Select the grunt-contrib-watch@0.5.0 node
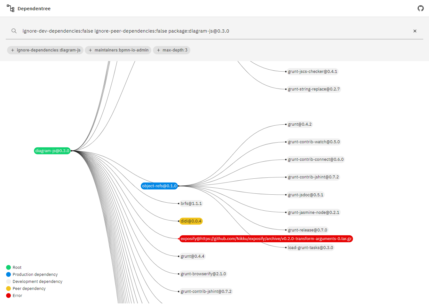The width and height of the screenshot is (429, 304). [314, 142]
